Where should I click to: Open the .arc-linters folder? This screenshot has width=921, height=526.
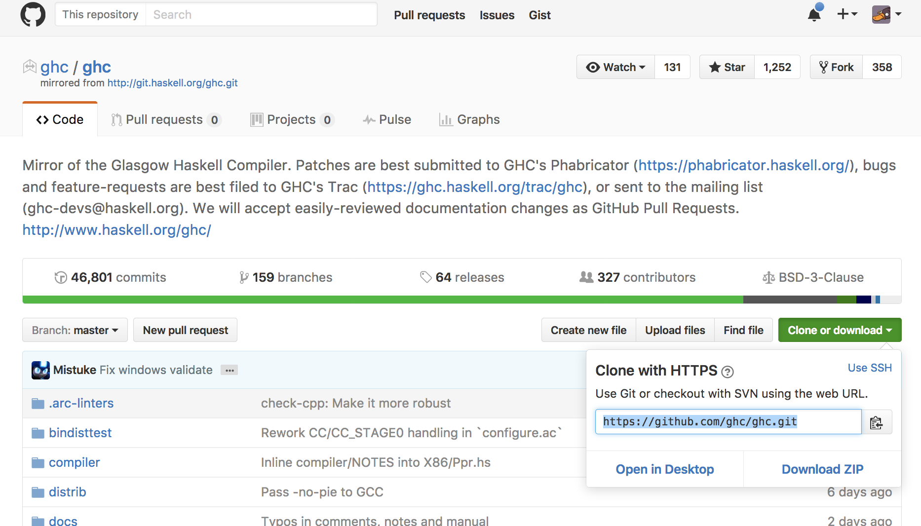click(x=81, y=404)
